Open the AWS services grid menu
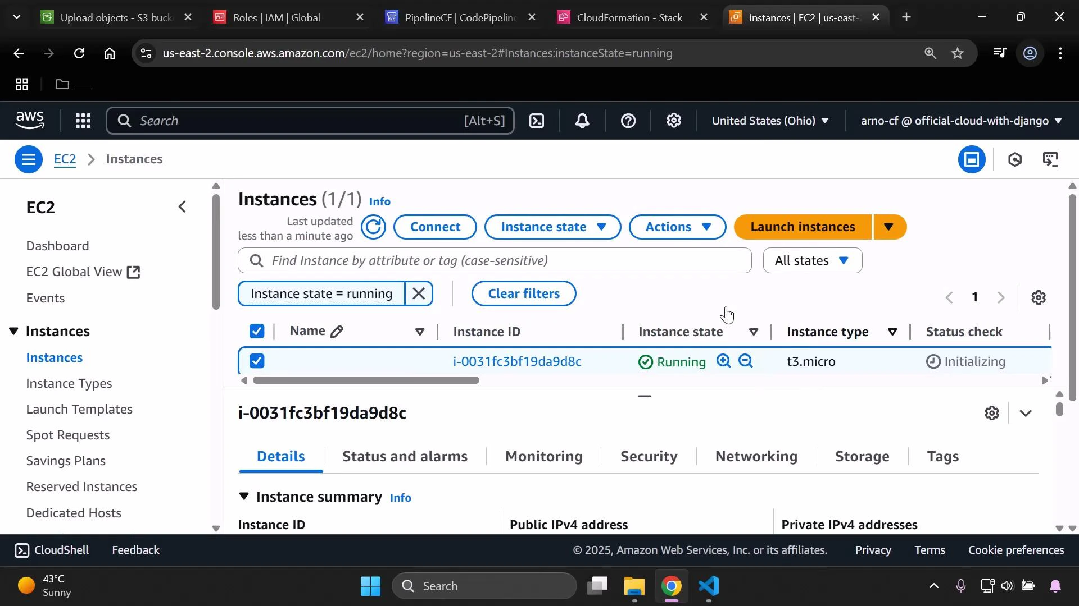The image size is (1079, 606). click(83, 121)
